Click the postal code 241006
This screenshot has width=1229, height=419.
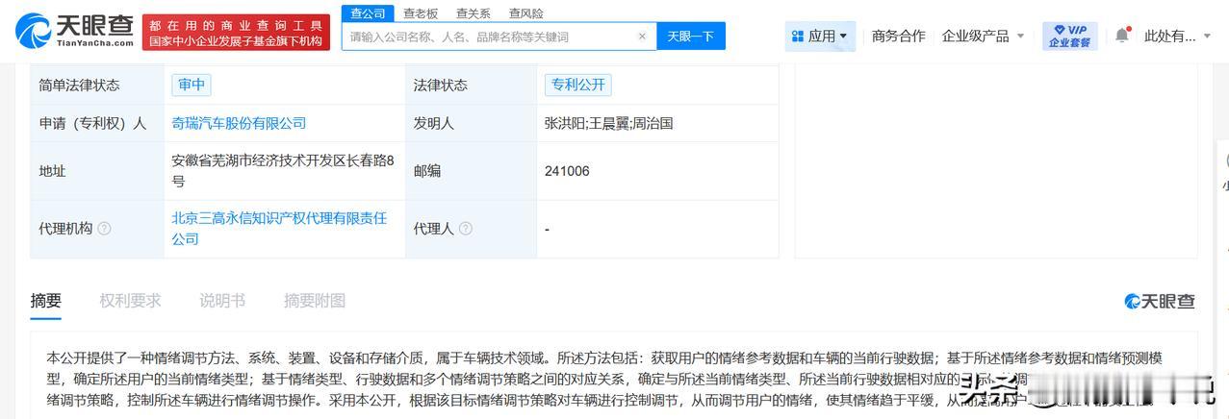567,171
